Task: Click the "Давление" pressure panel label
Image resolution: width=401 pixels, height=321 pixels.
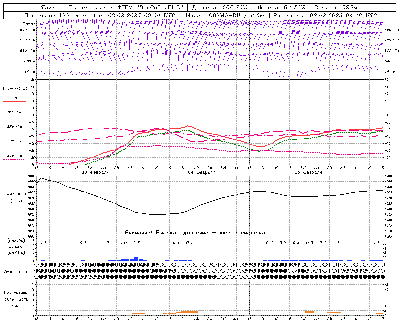Action: pyautogui.click(x=16, y=194)
